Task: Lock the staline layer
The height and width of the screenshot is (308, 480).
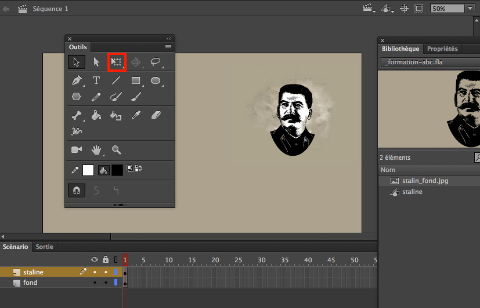Action: pos(106,272)
